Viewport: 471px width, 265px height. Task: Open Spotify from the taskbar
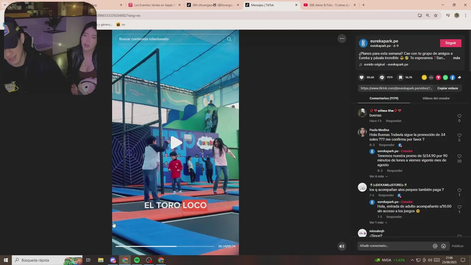[137, 260]
